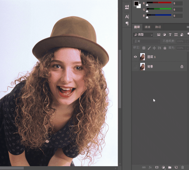Click the new group folder icon
Viewport: 189px width, 170px height.
(x=169, y=167)
